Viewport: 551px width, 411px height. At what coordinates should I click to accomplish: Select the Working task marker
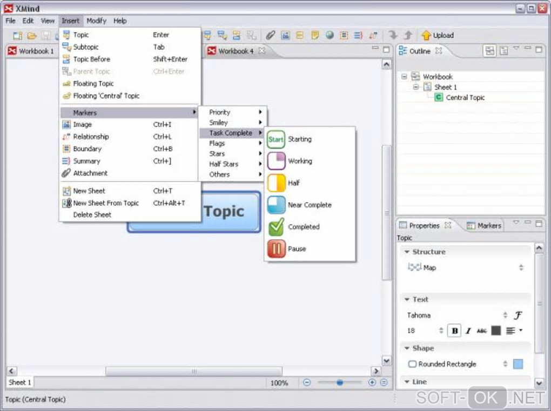(309, 161)
